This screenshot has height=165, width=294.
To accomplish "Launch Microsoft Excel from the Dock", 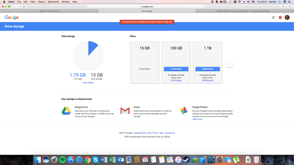I will pos(112,160).
